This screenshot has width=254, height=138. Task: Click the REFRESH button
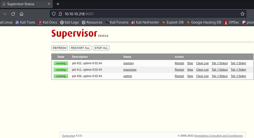click(x=60, y=48)
